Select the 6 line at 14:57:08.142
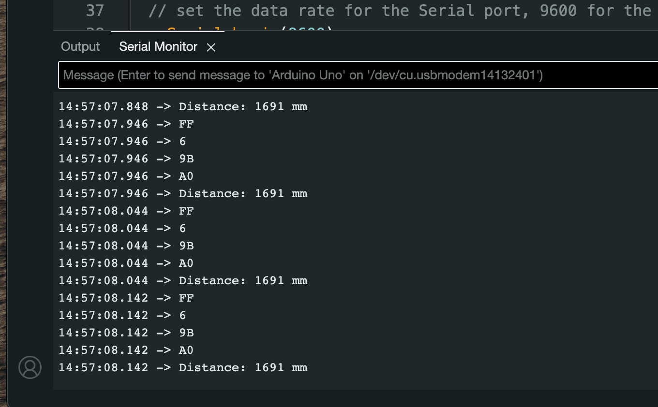The width and height of the screenshot is (658, 407). 122,315
